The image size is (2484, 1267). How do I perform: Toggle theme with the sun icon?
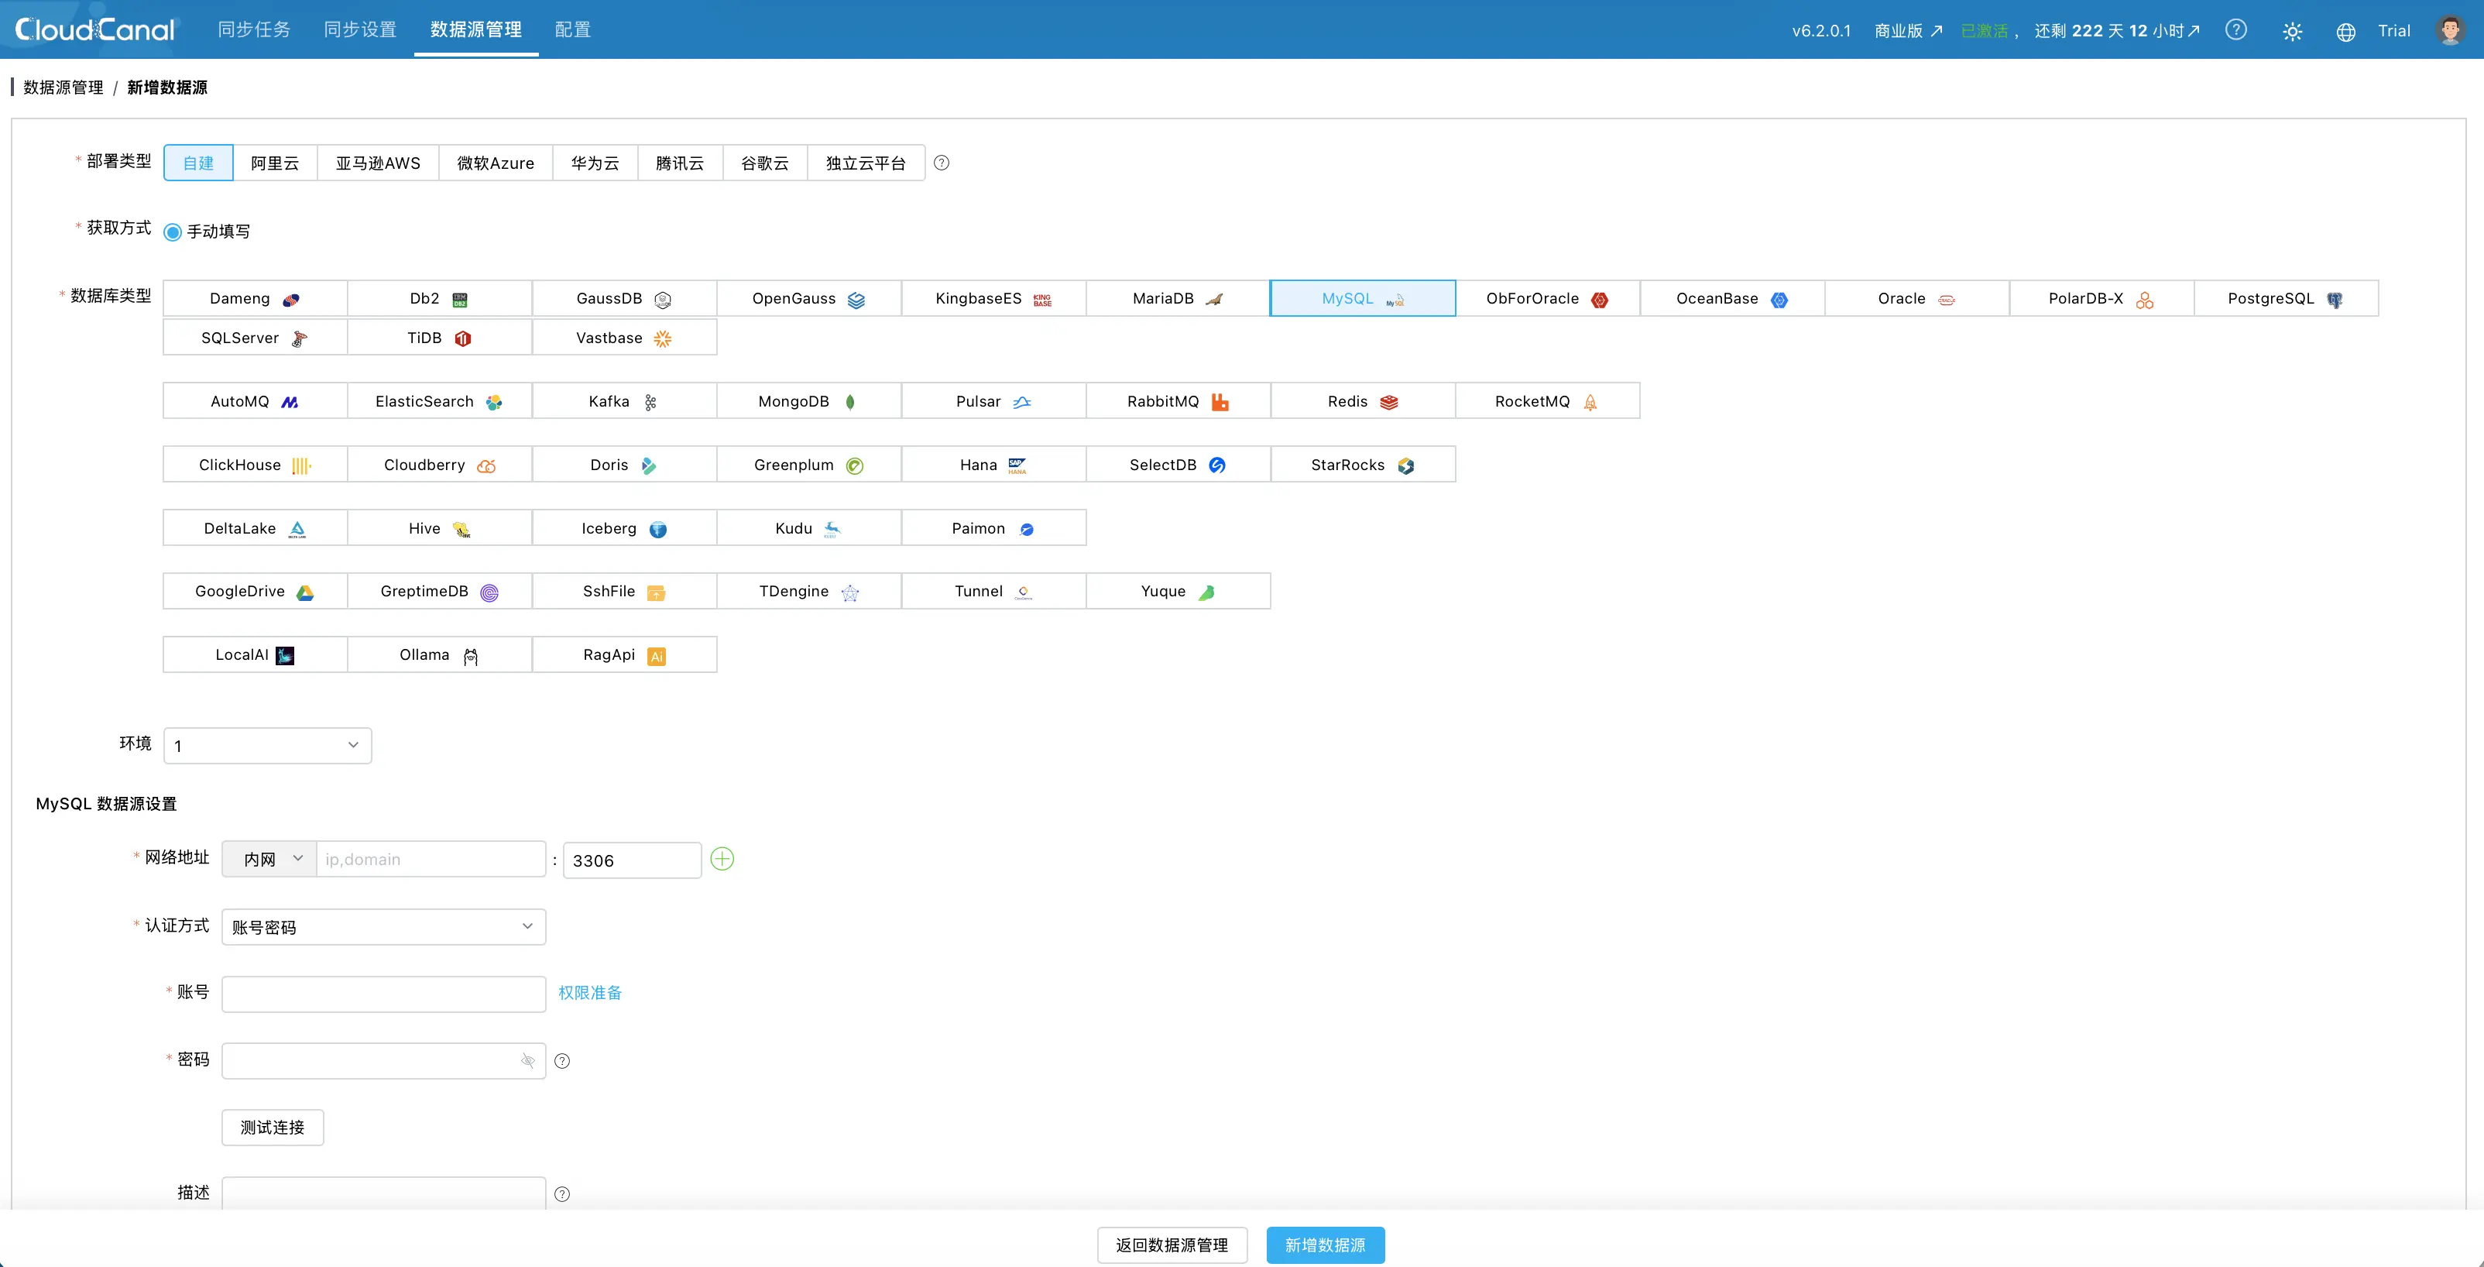[x=2292, y=31]
